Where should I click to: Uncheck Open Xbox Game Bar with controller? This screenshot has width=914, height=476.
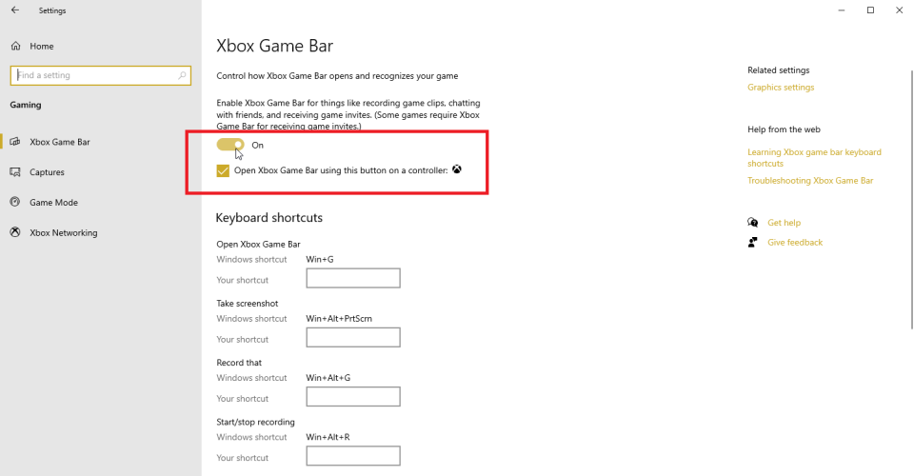pos(223,170)
